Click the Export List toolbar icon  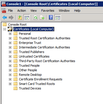[x=42, y=18]
